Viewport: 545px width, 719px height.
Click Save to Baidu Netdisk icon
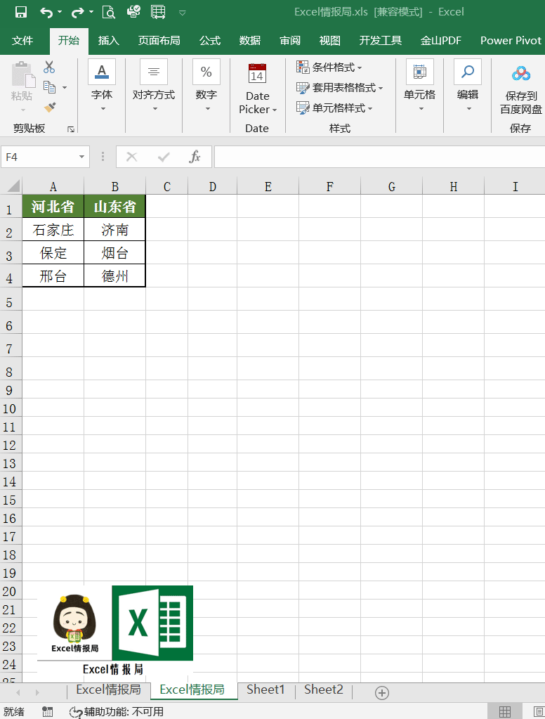point(521,73)
